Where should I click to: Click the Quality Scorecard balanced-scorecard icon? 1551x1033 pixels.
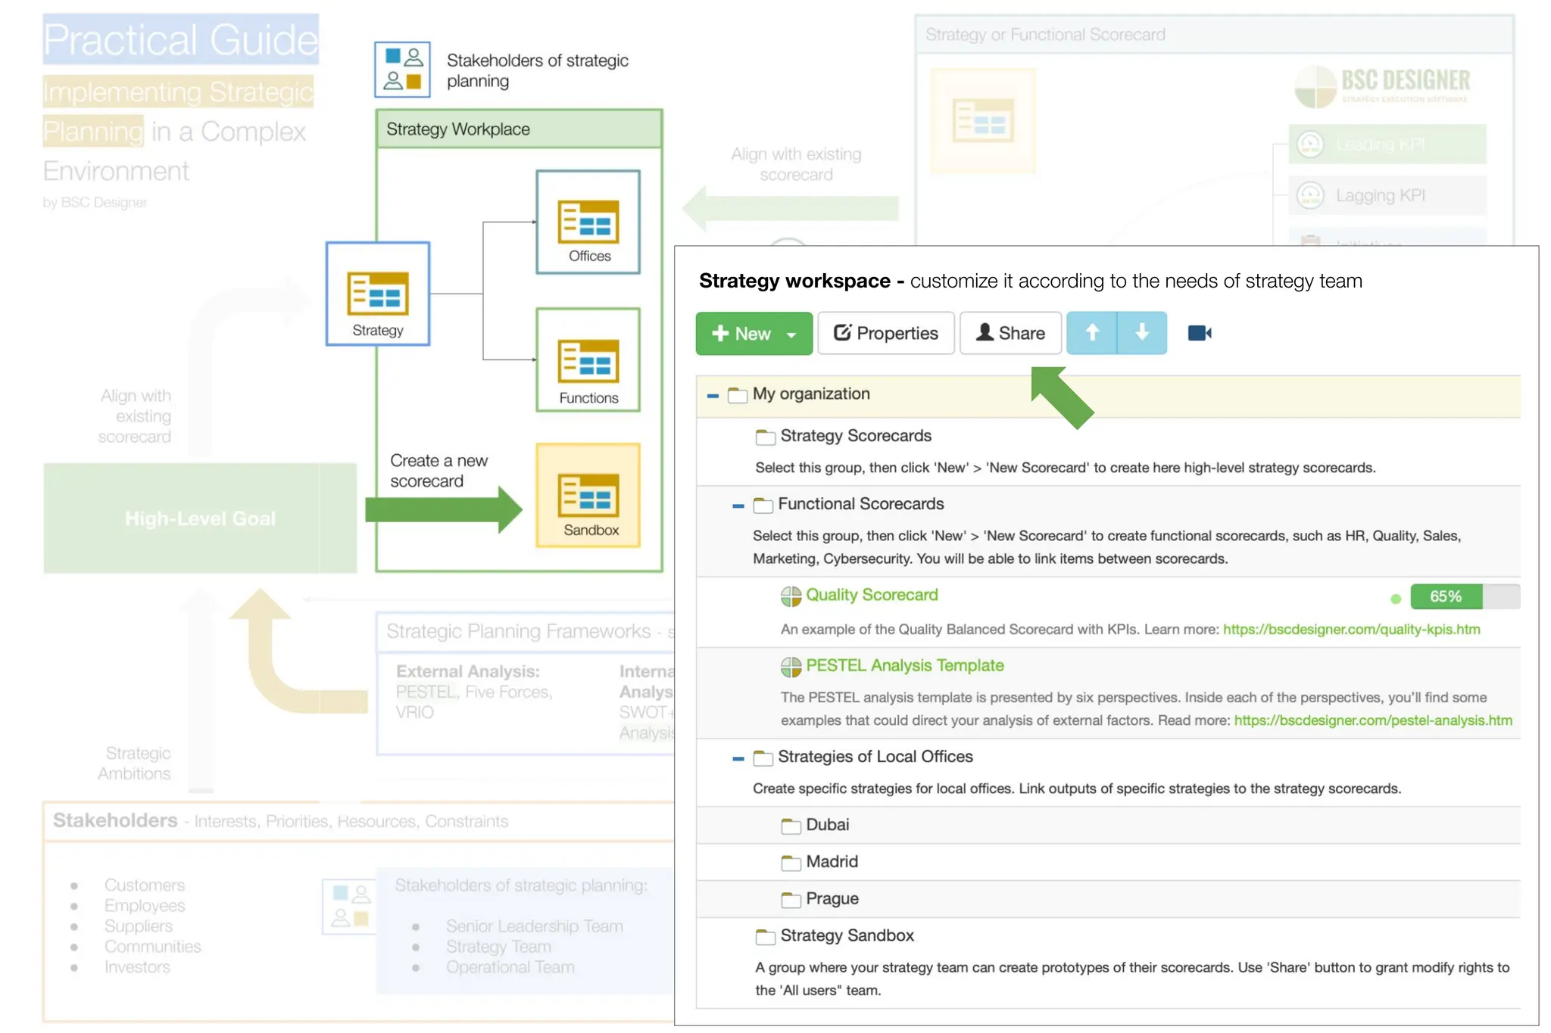(x=791, y=596)
